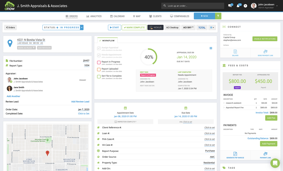The height and width of the screenshot is (171, 283).
Task: Click the lightning bolt icon beside NEW
Action: 218,16
